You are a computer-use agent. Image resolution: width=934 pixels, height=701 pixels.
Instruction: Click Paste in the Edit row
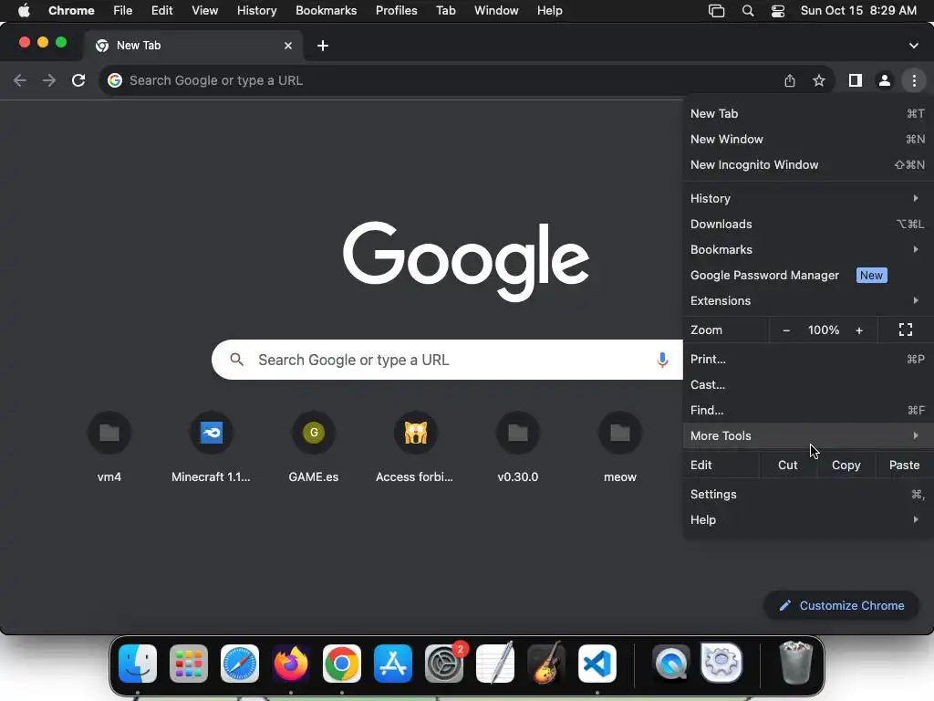coord(904,465)
